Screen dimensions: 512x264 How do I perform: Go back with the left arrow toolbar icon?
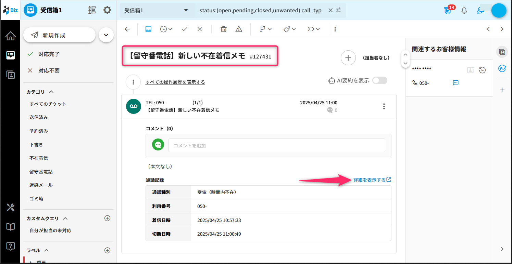127,29
